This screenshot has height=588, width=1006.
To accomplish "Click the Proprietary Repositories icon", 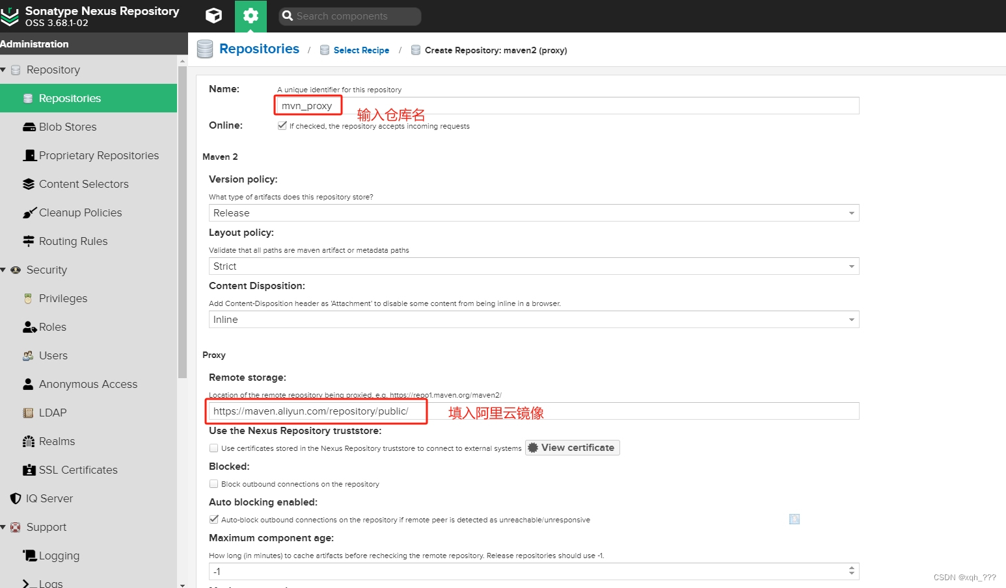I will [x=29, y=155].
